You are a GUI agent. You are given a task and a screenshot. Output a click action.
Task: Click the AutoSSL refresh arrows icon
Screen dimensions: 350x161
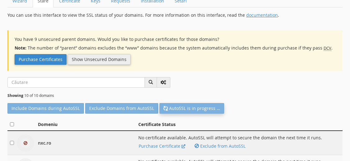click(x=166, y=108)
